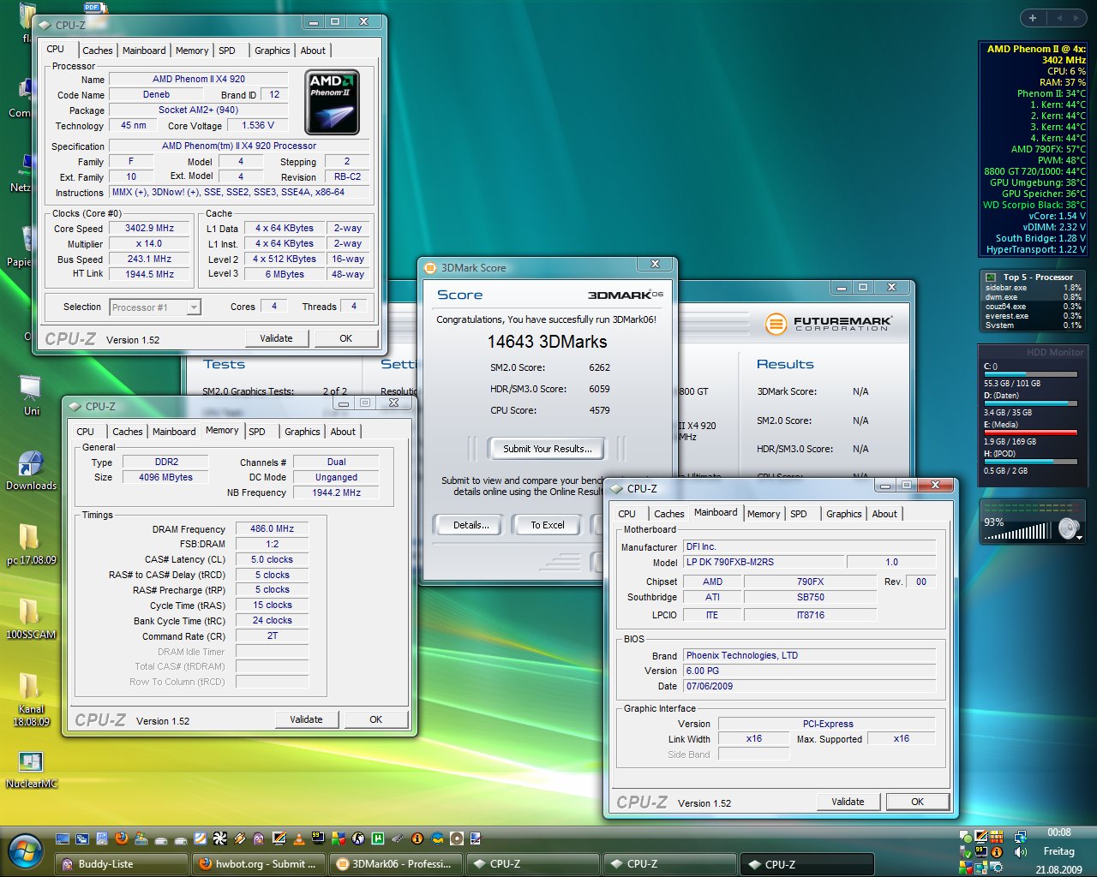Click the LP DK 790FXB-M2RS model value
Image resolution: width=1097 pixels, height=877 pixels.
(x=764, y=562)
